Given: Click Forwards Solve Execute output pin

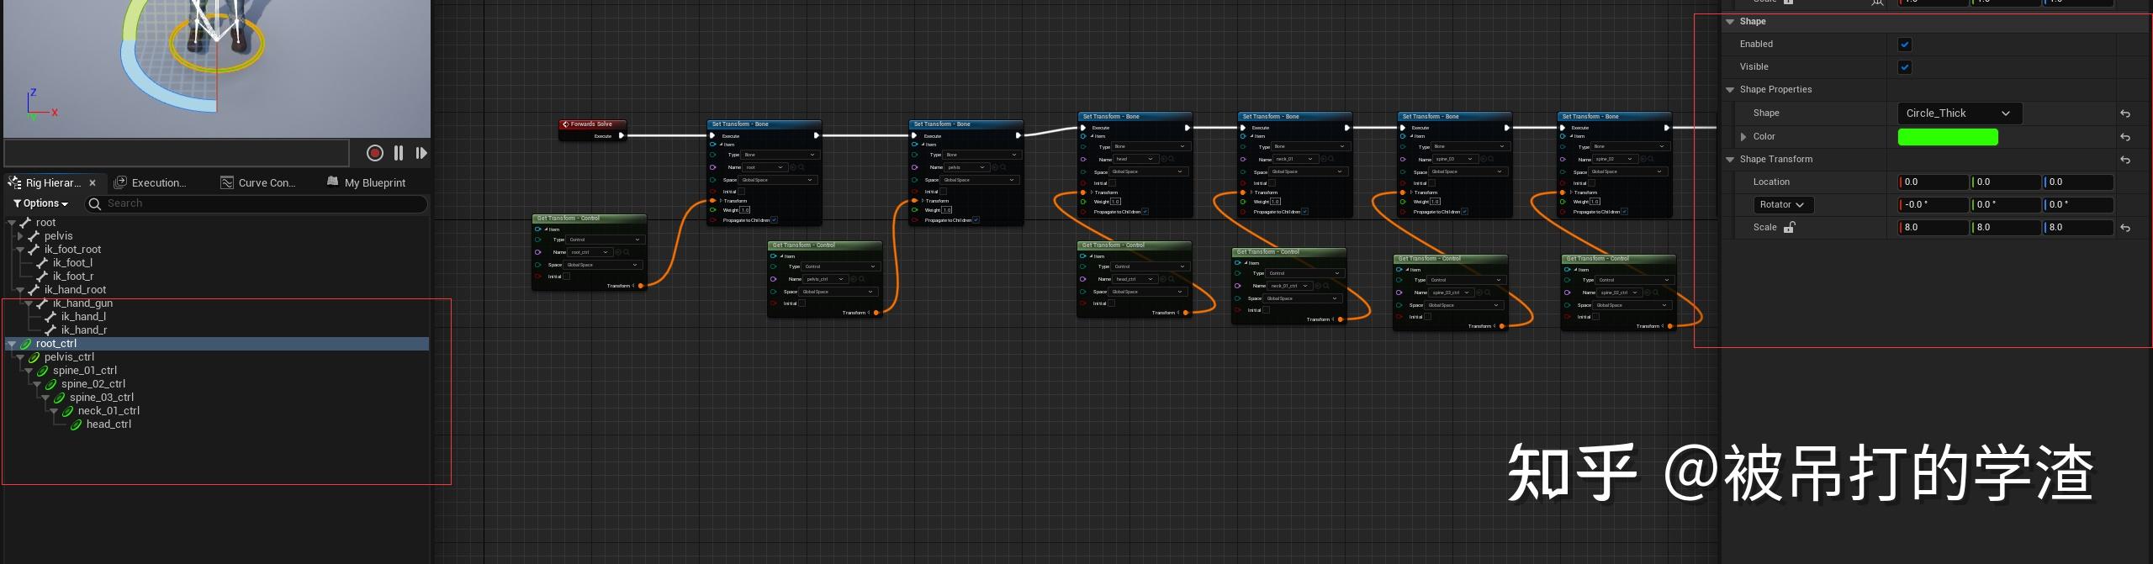Looking at the screenshot, I should coord(622,135).
